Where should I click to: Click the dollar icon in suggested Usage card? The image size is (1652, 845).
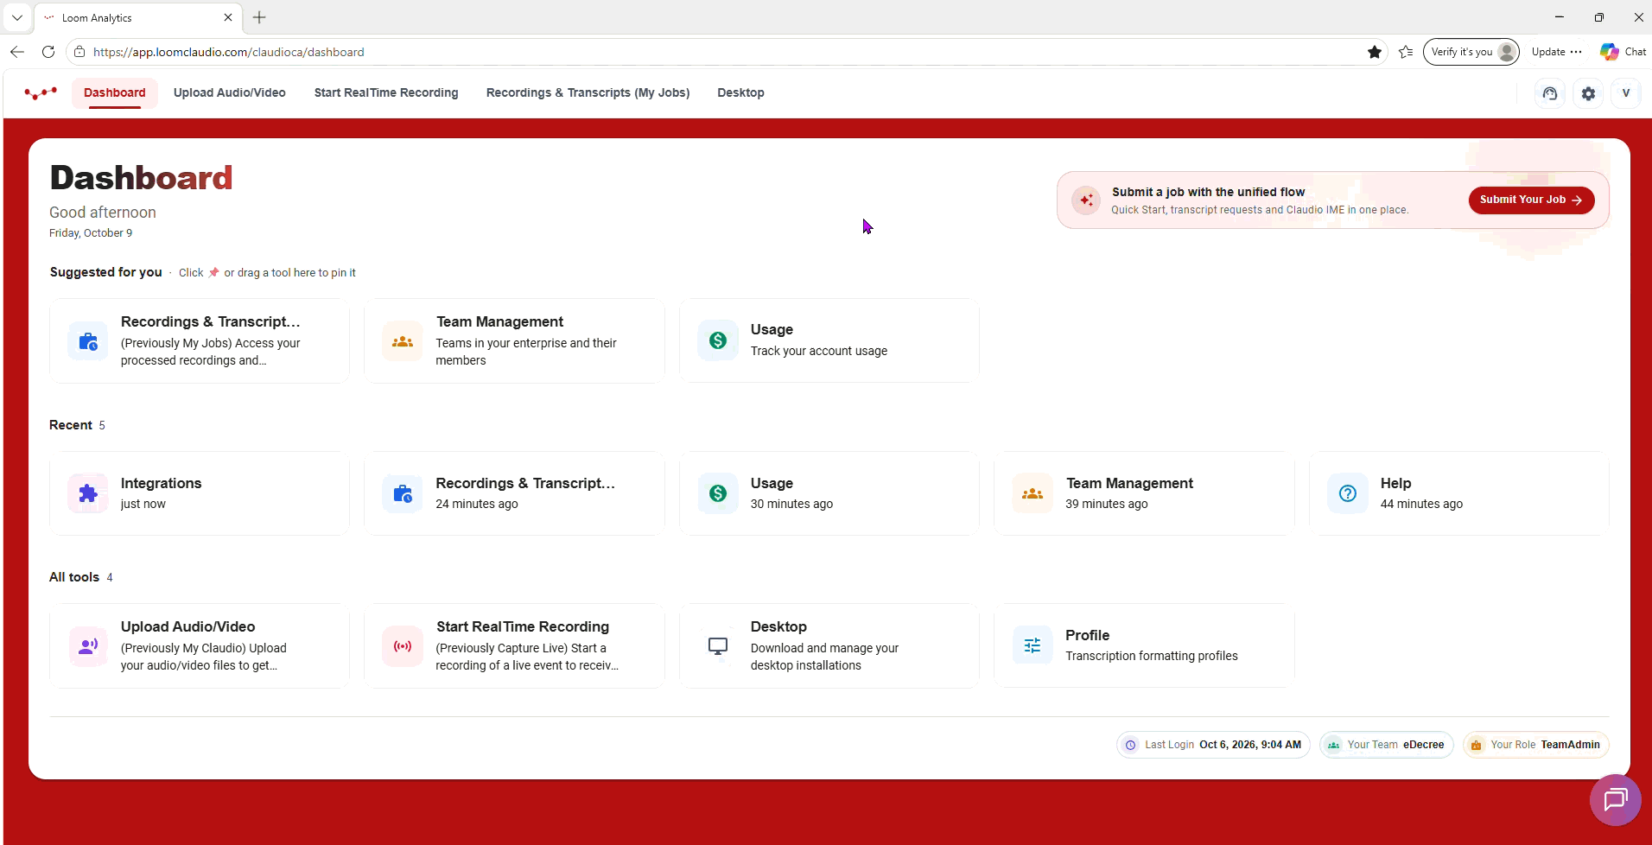coord(718,340)
